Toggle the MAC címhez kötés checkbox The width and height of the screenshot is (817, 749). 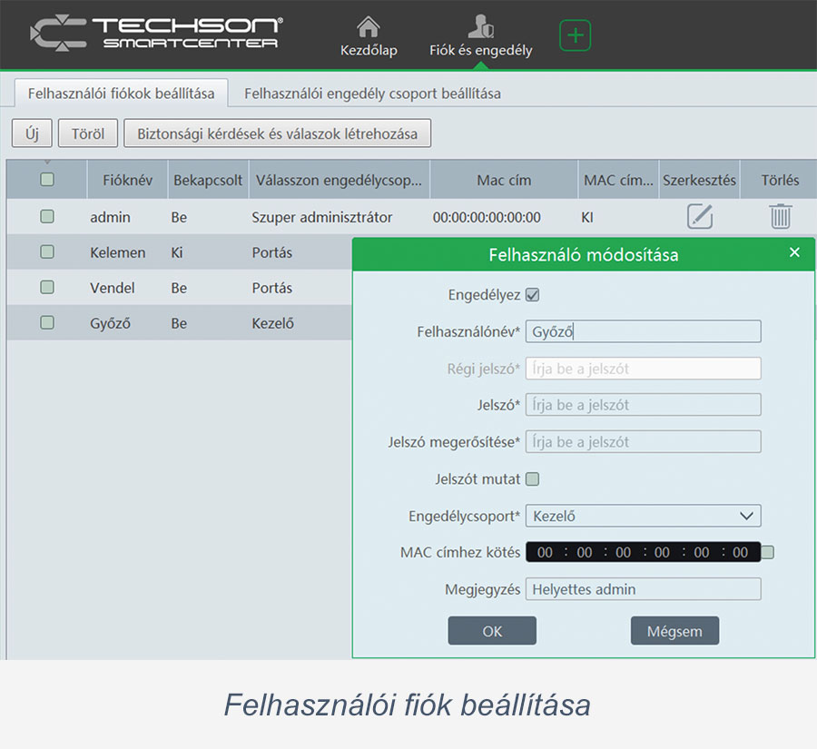pyautogui.click(x=767, y=552)
